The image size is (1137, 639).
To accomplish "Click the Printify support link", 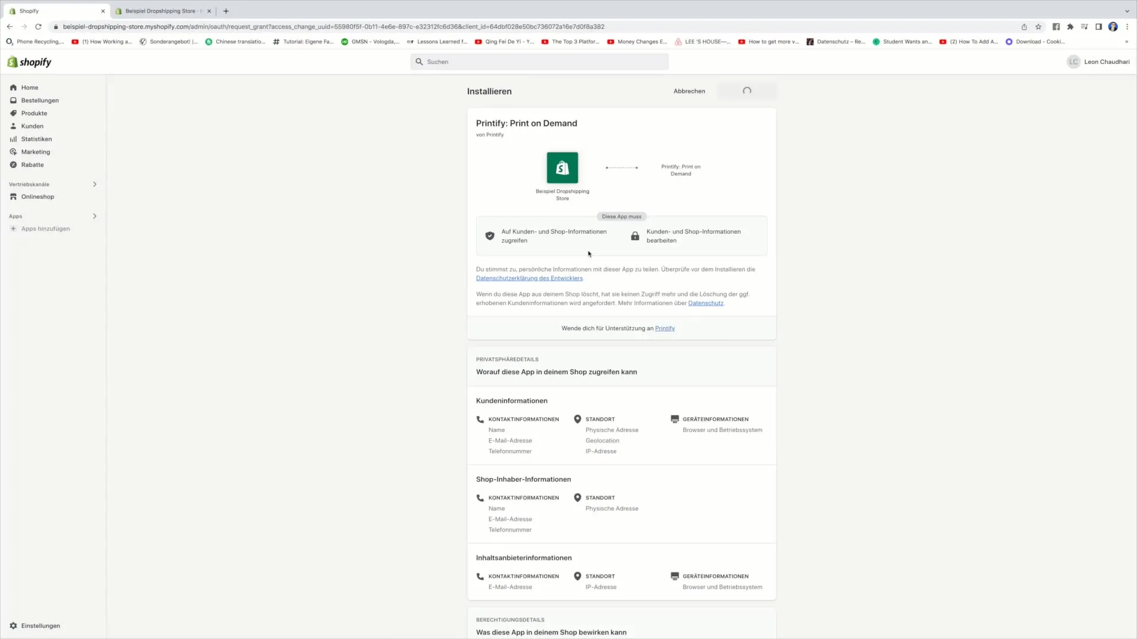I will pos(664,328).
